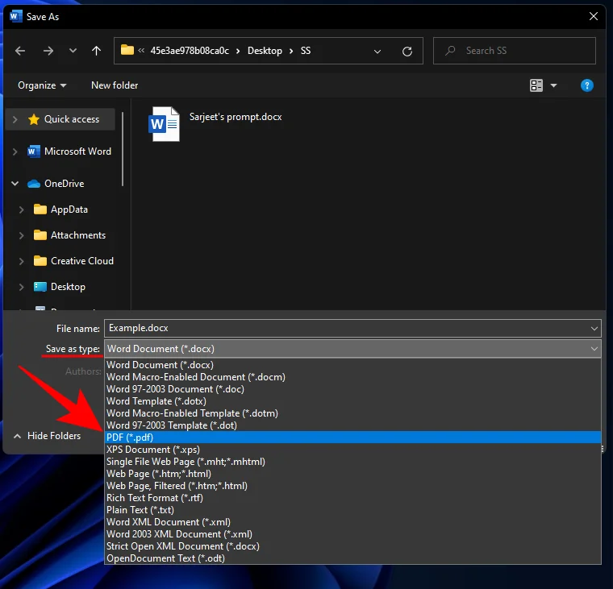
Task: Refresh the SS folder view
Action: tap(407, 52)
